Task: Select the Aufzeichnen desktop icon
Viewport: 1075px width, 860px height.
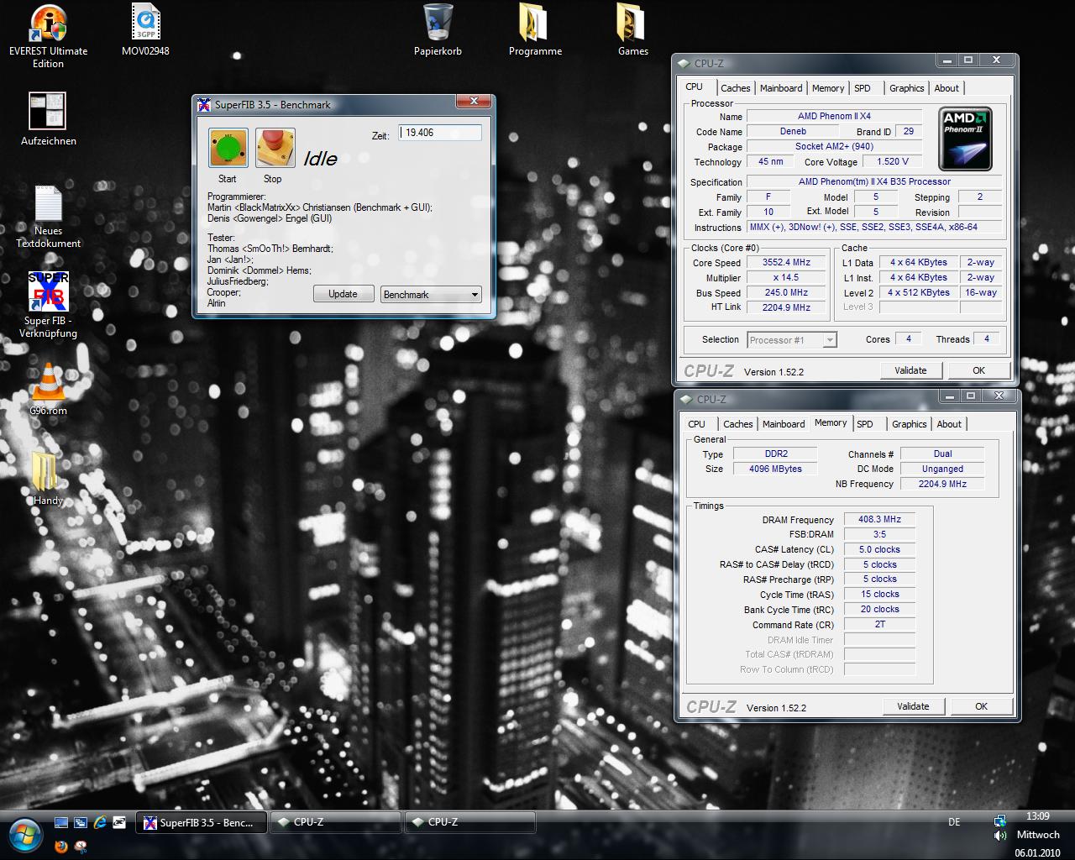Action: tap(48, 119)
